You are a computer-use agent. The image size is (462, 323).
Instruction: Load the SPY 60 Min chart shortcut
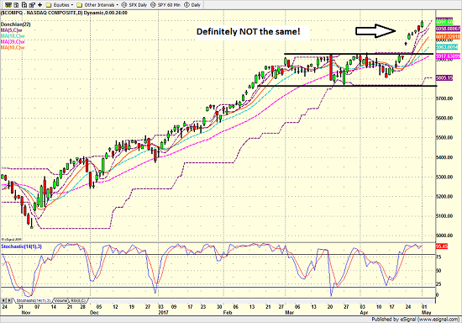click(x=169, y=5)
